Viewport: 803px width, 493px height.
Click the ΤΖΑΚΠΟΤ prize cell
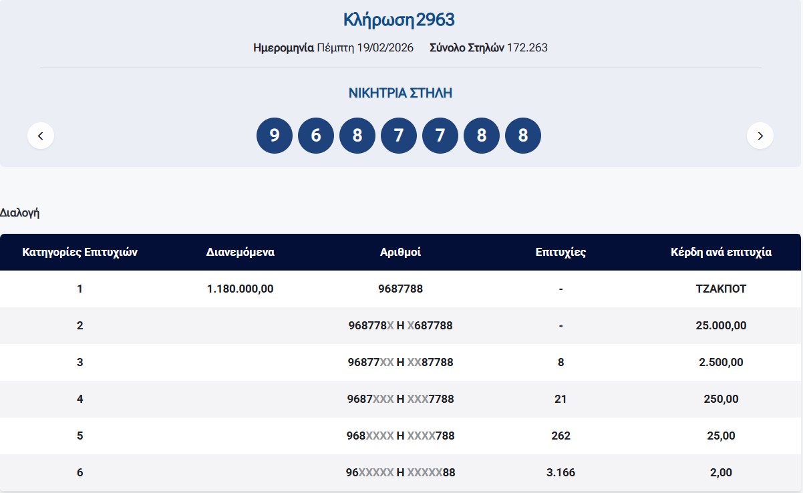coord(721,289)
